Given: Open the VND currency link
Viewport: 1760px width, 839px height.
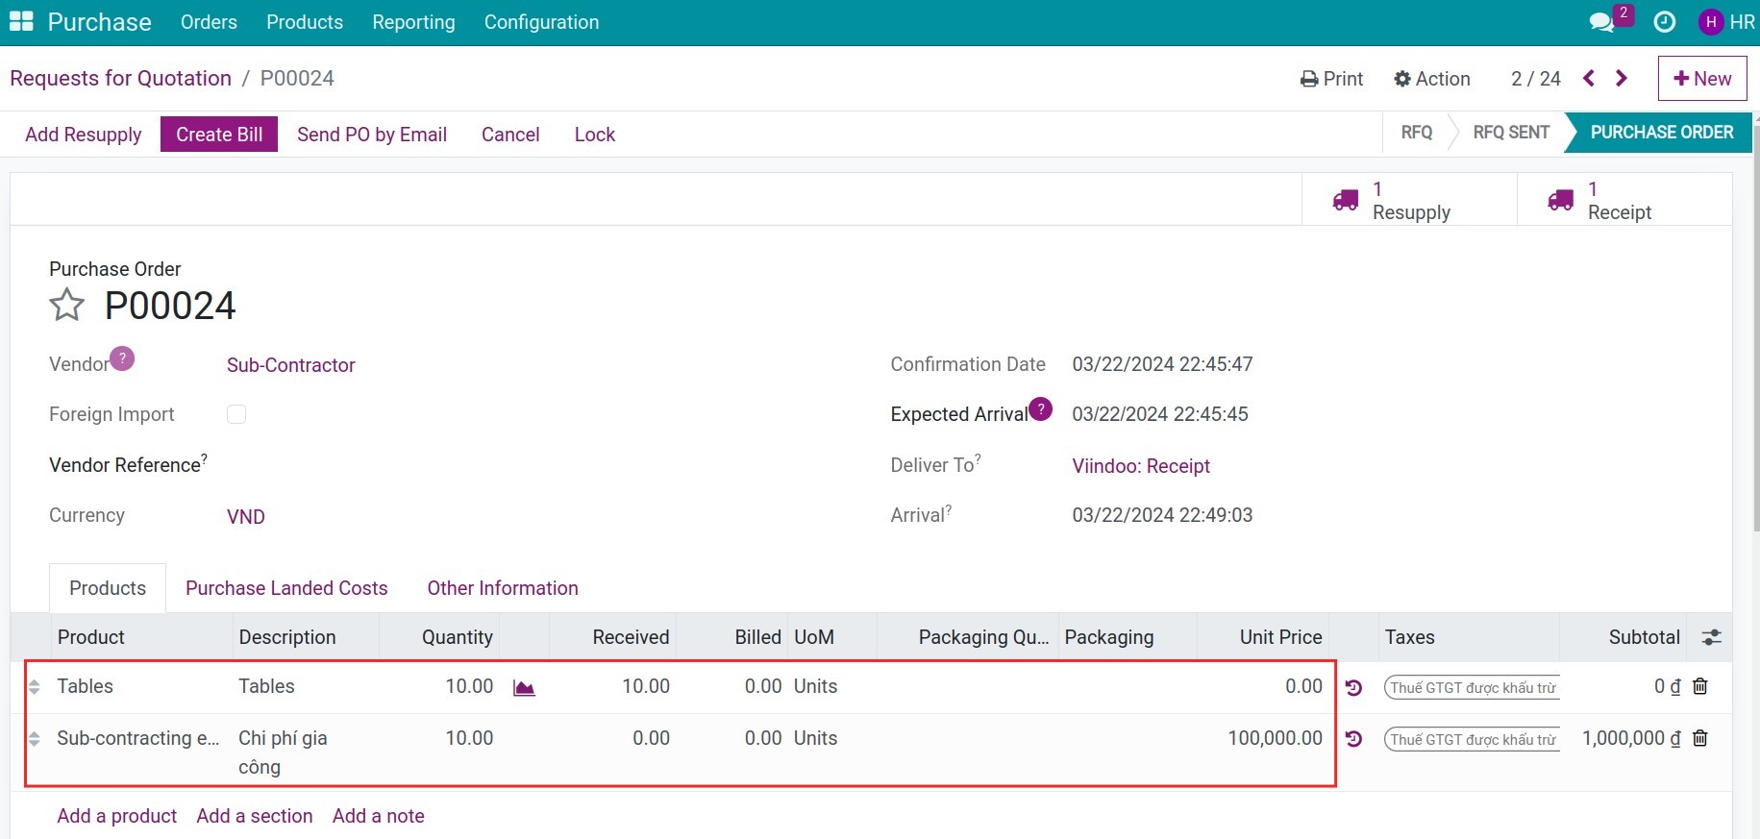Looking at the screenshot, I should point(246,517).
